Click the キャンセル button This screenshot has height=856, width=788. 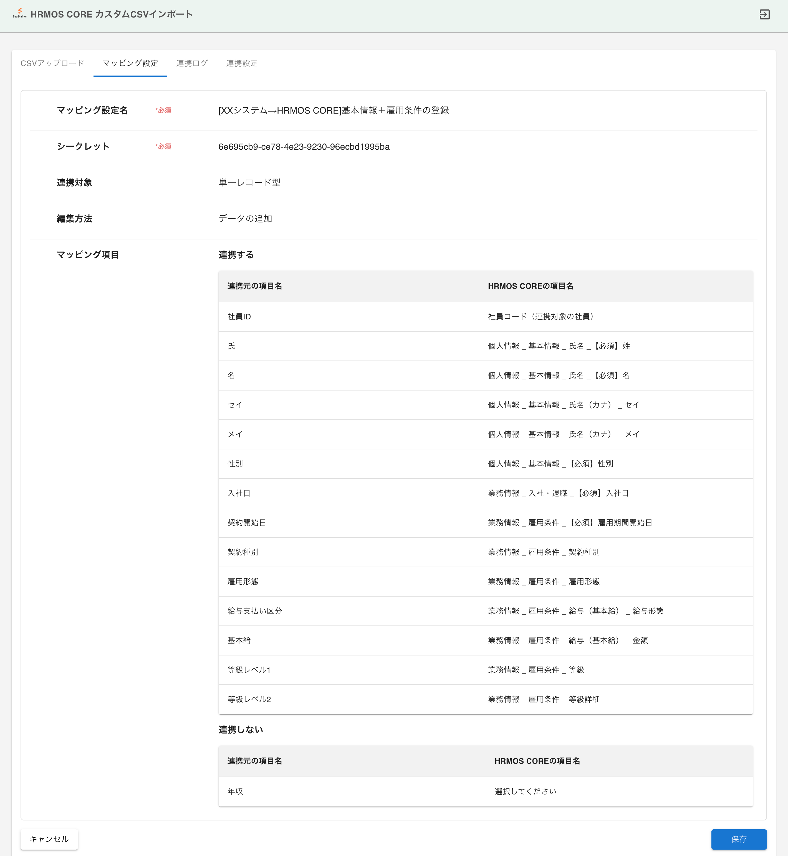pyautogui.click(x=49, y=839)
